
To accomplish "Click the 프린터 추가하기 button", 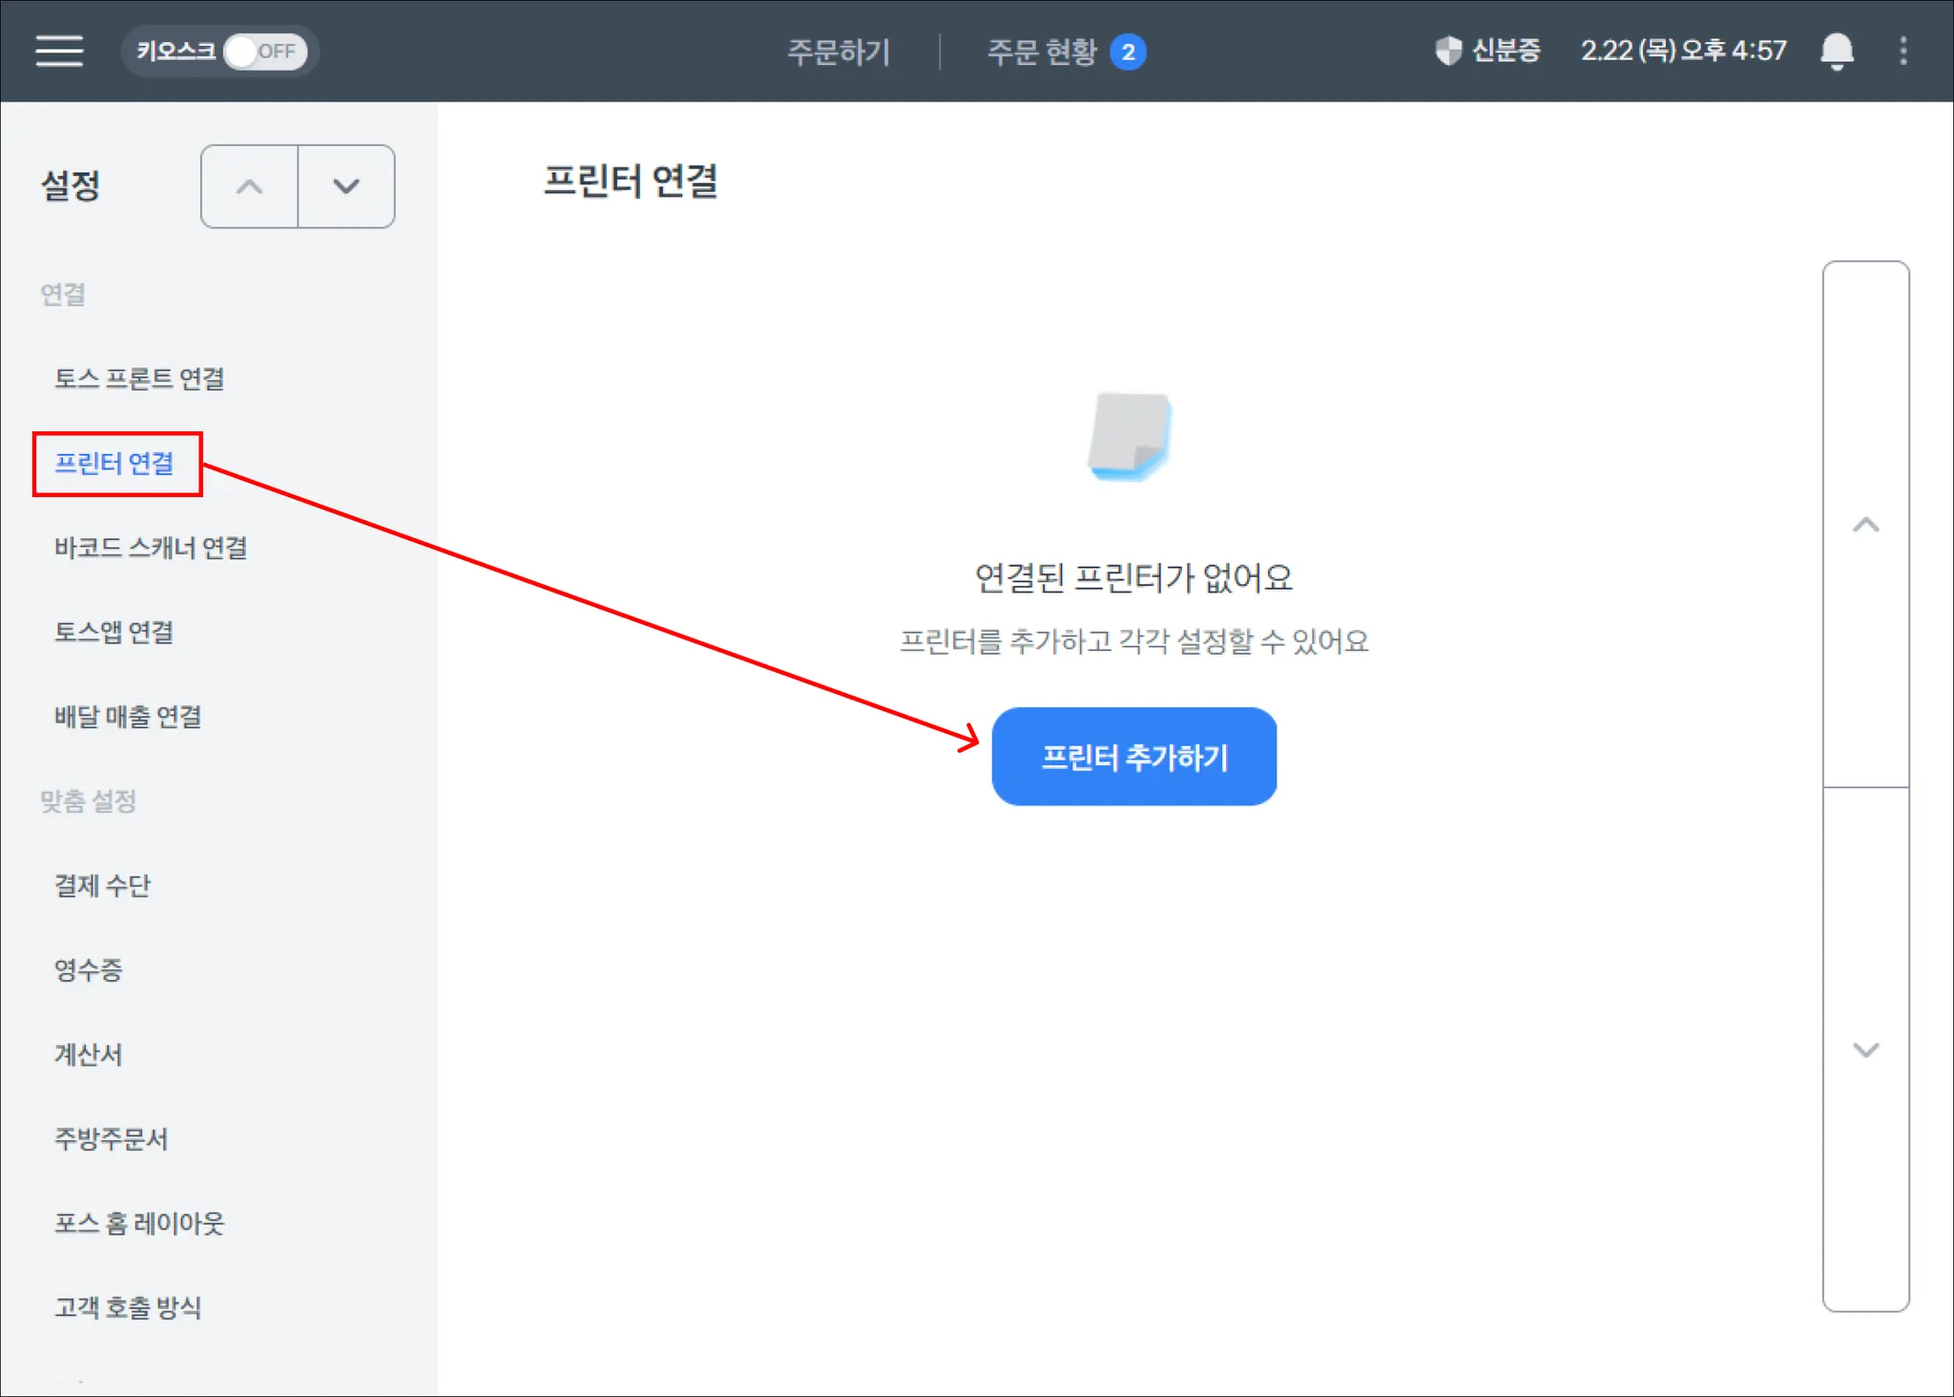I will tap(1133, 757).
